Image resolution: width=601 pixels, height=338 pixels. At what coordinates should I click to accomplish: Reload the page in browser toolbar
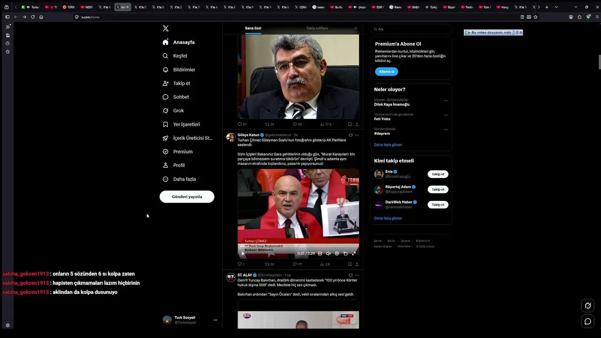pos(33,17)
